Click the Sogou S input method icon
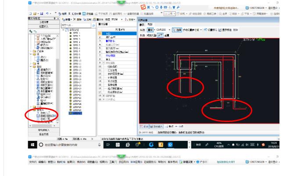 point(143,7)
